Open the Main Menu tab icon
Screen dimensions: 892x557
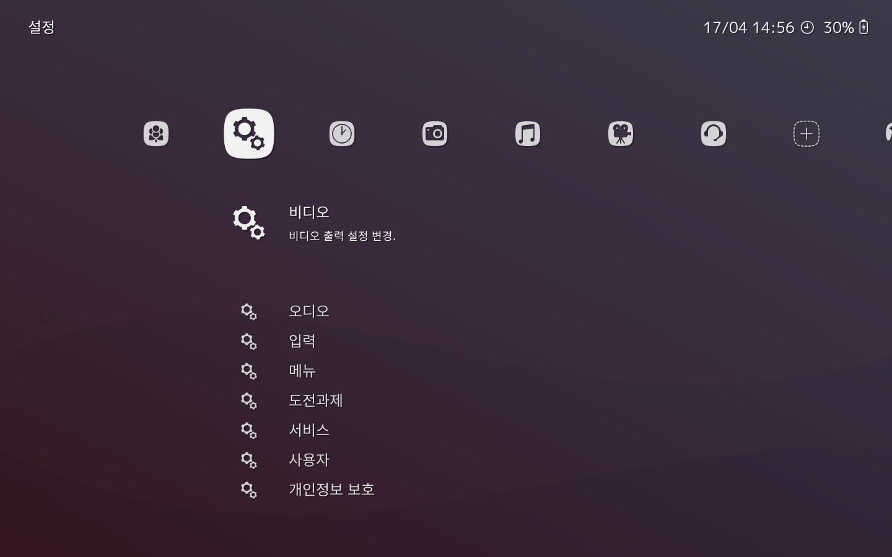(x=156, y=134)
